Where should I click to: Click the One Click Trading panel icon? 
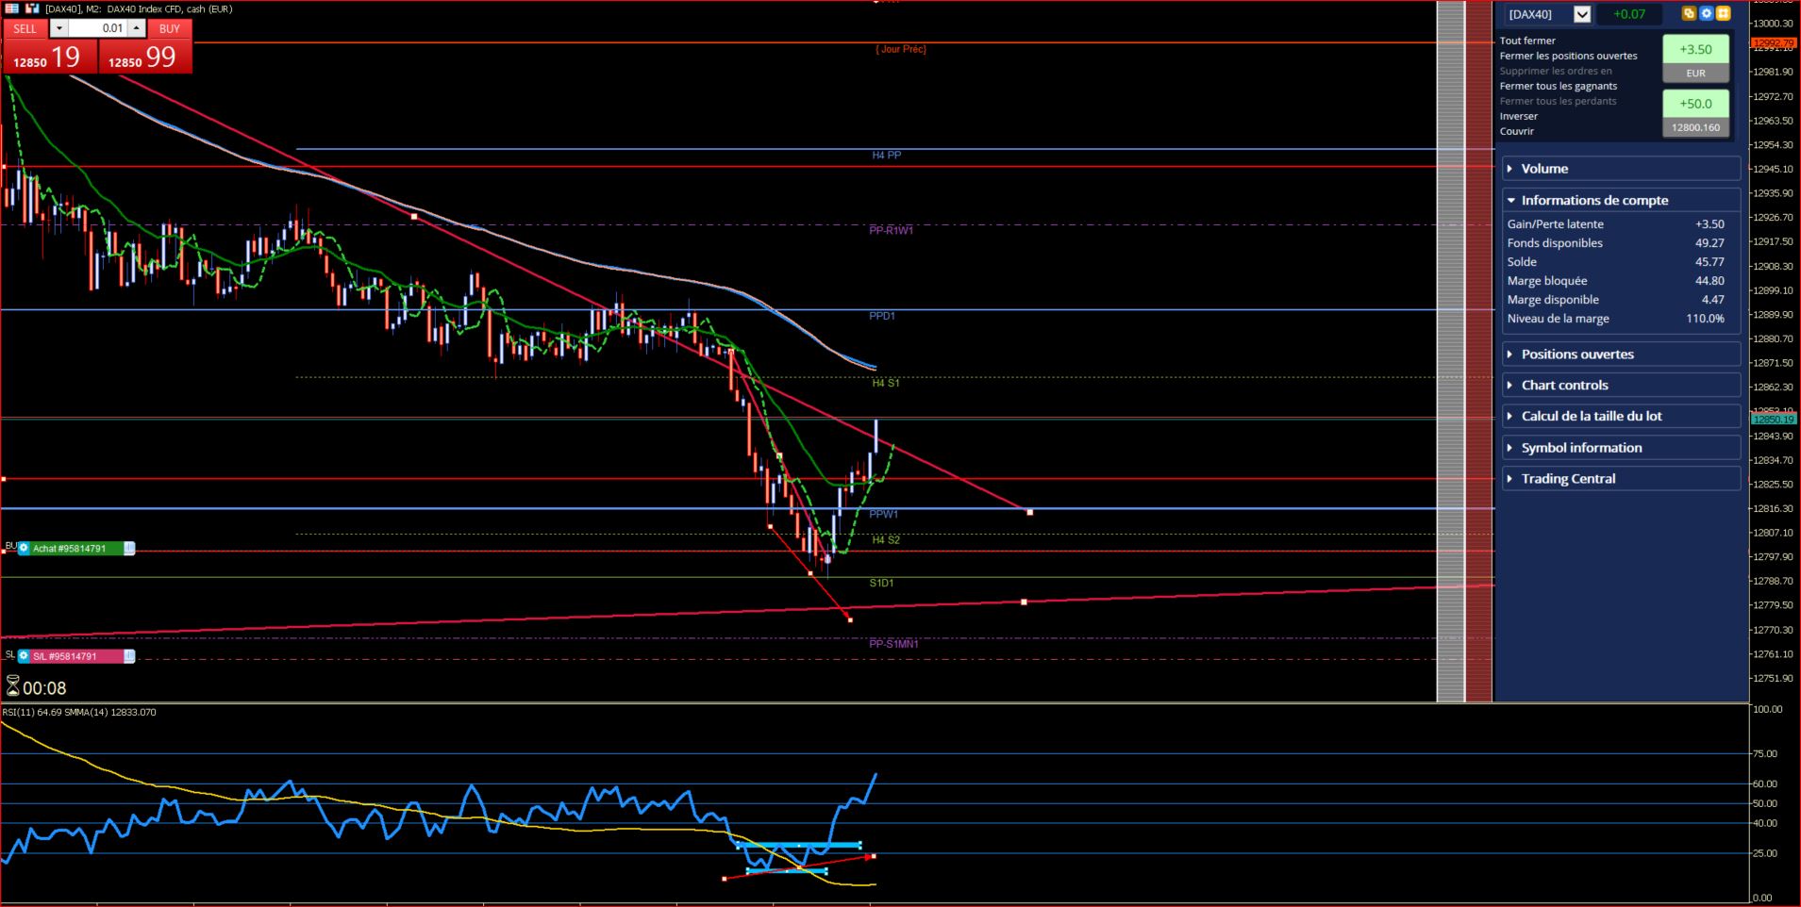(11, 8)
